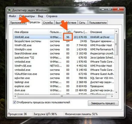Click right arrow of horizontal scrollbar
The image size is (132, 124).
pyautogui.click(x=112, y=96)
